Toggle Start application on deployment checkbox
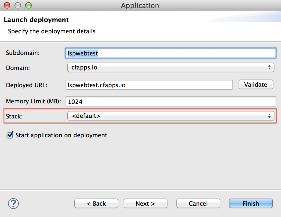This screenshot has height=217, width=281. click(10, 135)
